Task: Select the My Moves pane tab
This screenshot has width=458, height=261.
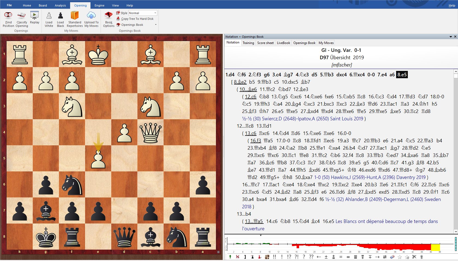Action: 326,43
